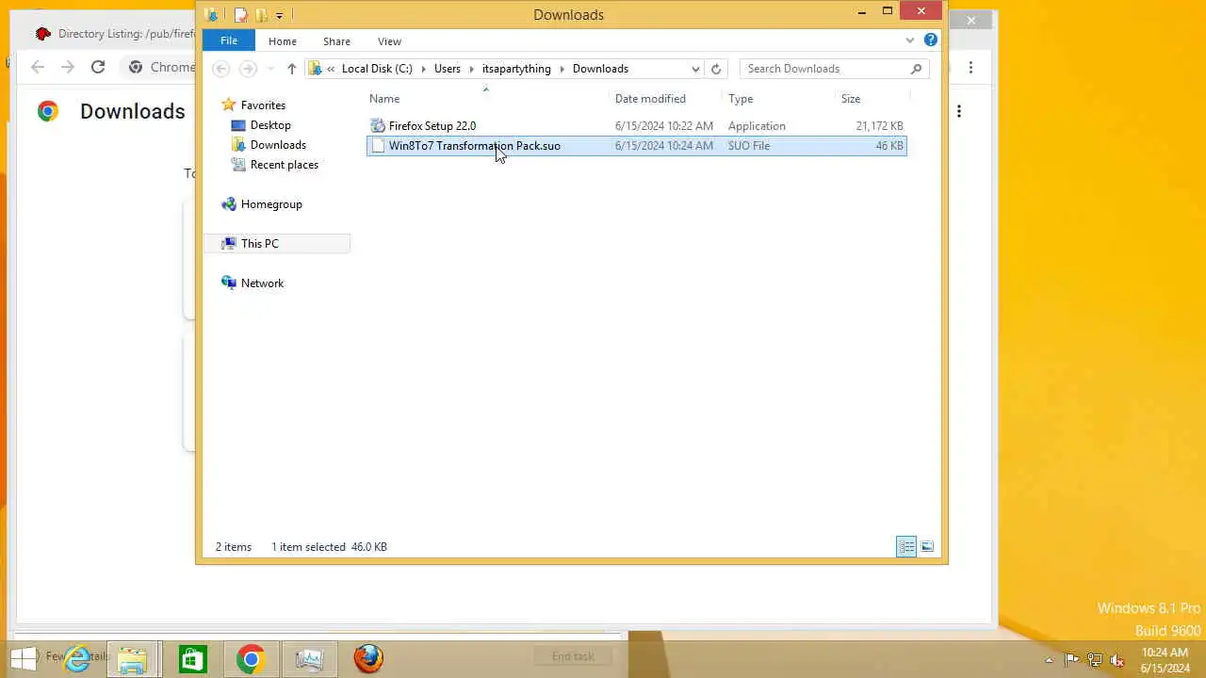
Task: Open File Explorer from taskbar
Action: [x=133, y=659]
